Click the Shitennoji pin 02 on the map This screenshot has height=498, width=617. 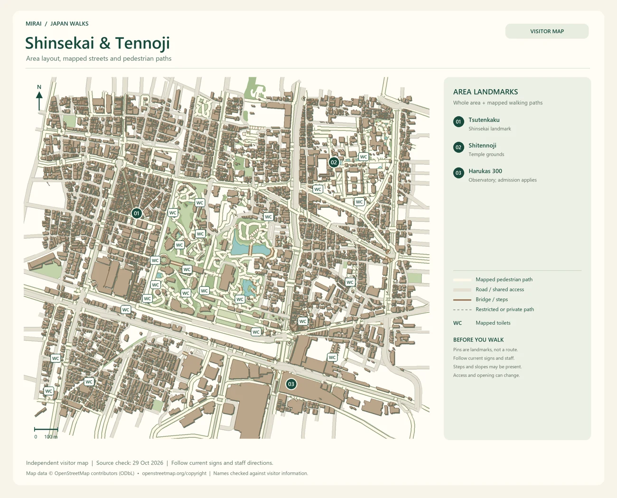click(x=334, y=162)
